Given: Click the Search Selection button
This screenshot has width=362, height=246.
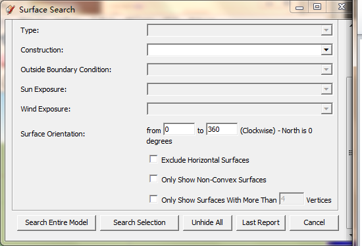Looking at the screenshot, I should (140, 222).
